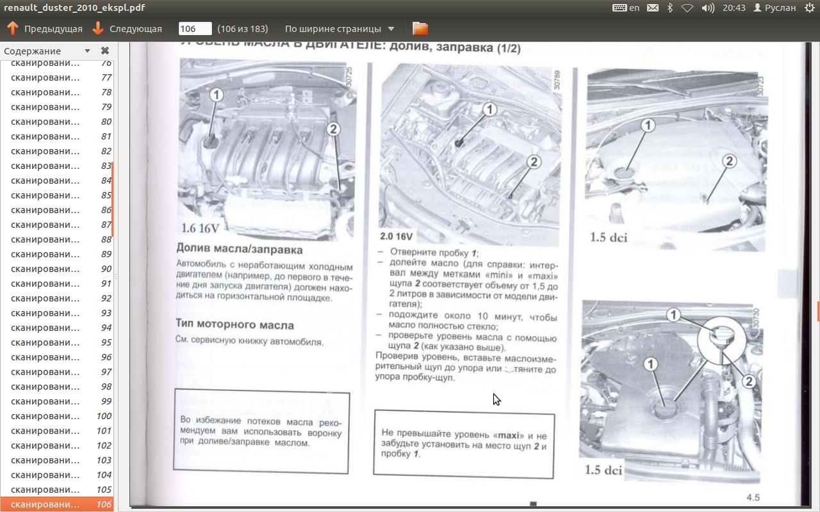Select contents entry for page 97
Viewport: 820px width, 512px height.
coord(57,372)
